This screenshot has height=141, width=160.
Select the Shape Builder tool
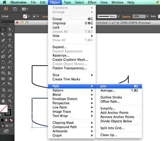3,73
